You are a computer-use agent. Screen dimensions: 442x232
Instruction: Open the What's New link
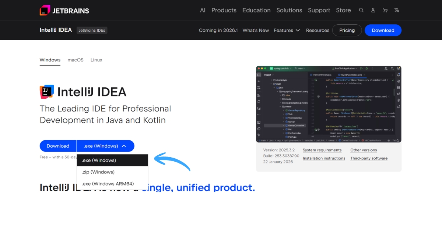point(256,30)
